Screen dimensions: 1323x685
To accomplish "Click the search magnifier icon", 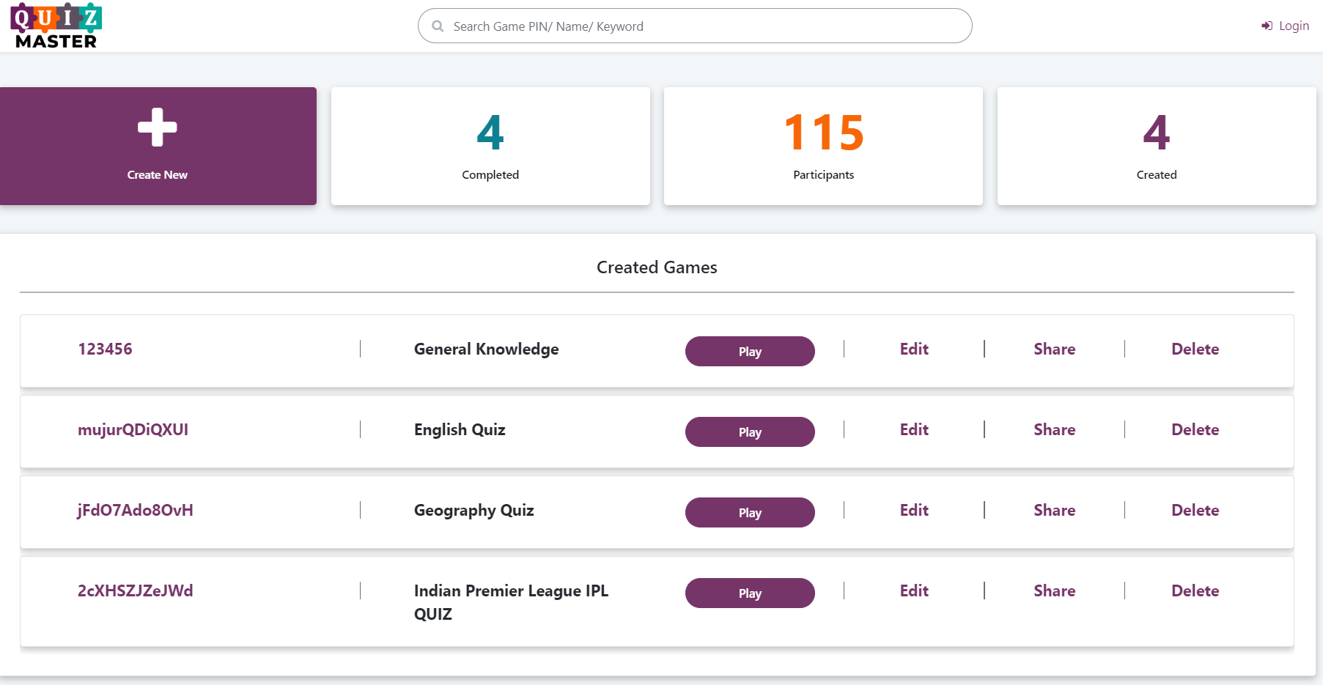I will pyautogui.click(x=438, y=26).
